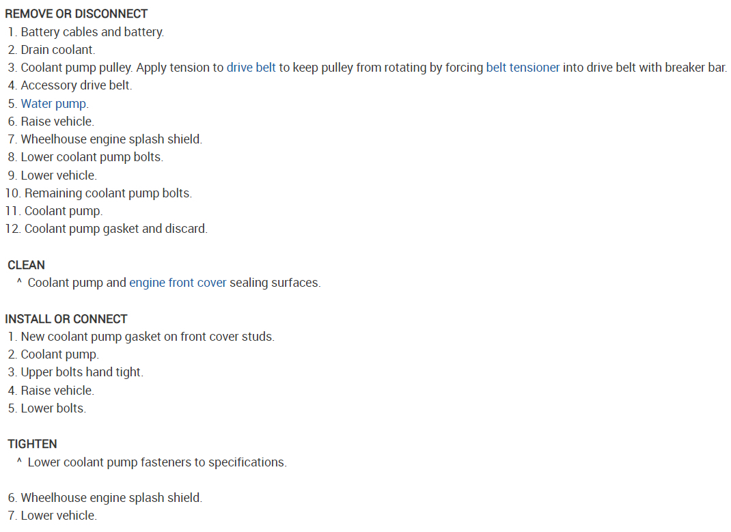Click the final "Lower vehicle" step 7
This screenshot has height=532, width=731.
point(59,516)
